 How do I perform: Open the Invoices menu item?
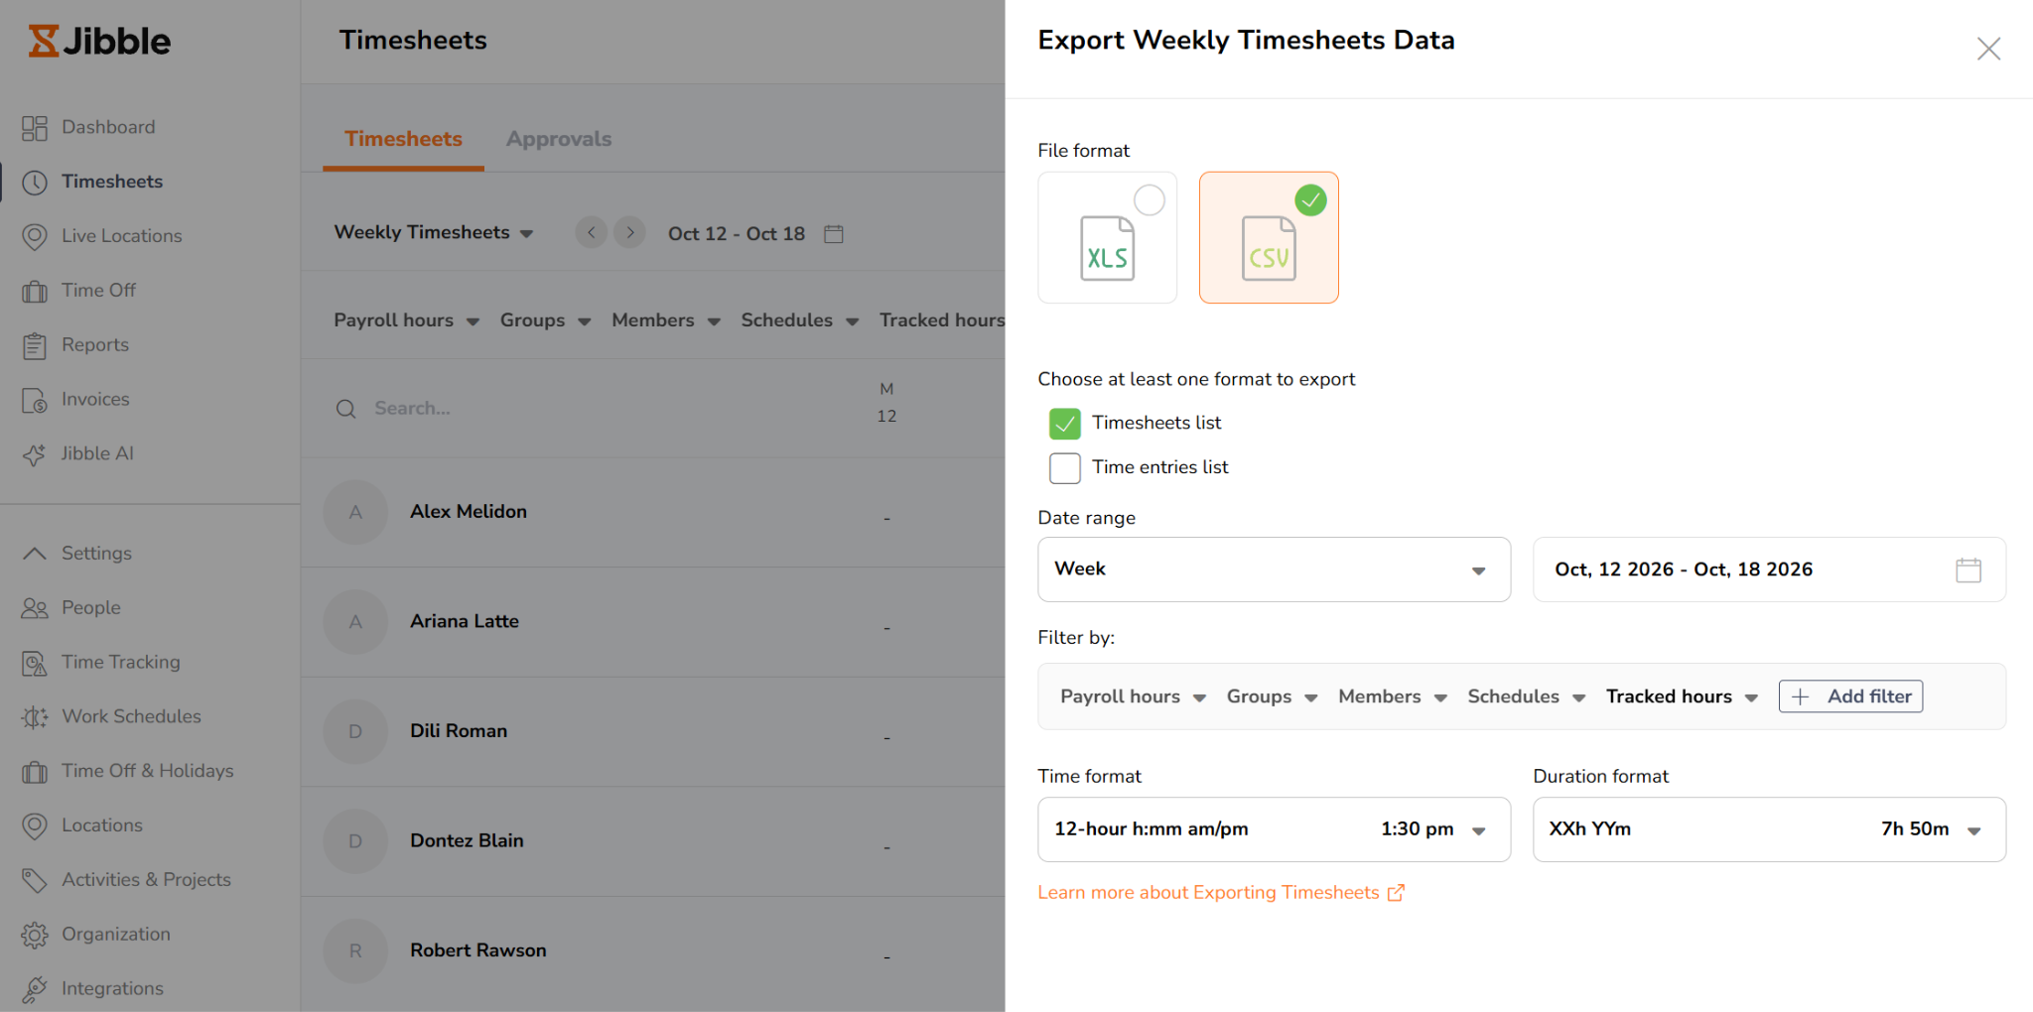[95, 399]
